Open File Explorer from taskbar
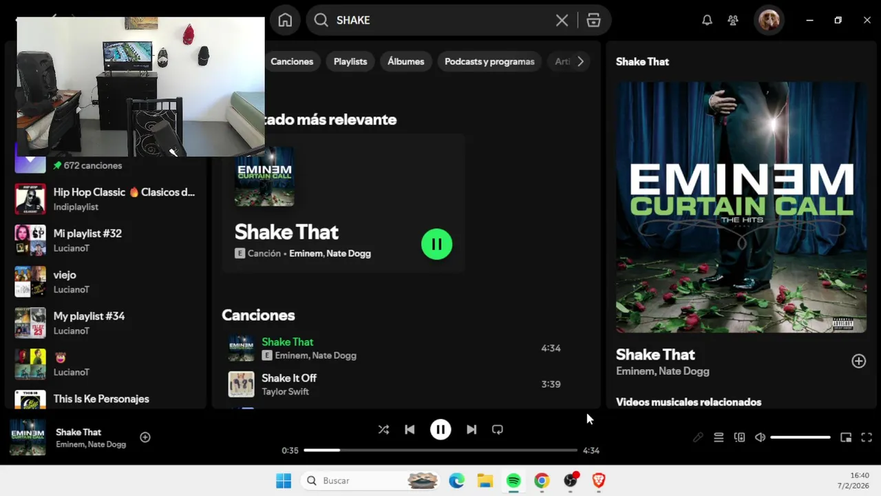The width and height of the screenshot is (881, 496). point(485,481)
